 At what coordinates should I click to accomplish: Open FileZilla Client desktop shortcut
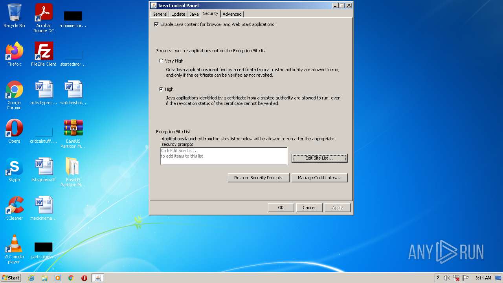click(x=44, y=54)
